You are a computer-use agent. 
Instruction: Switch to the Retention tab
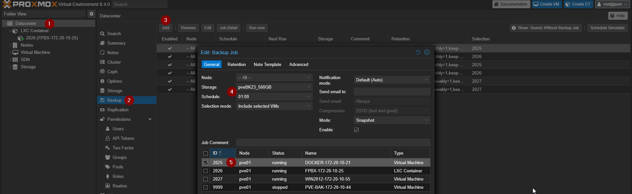pos(236,64)
